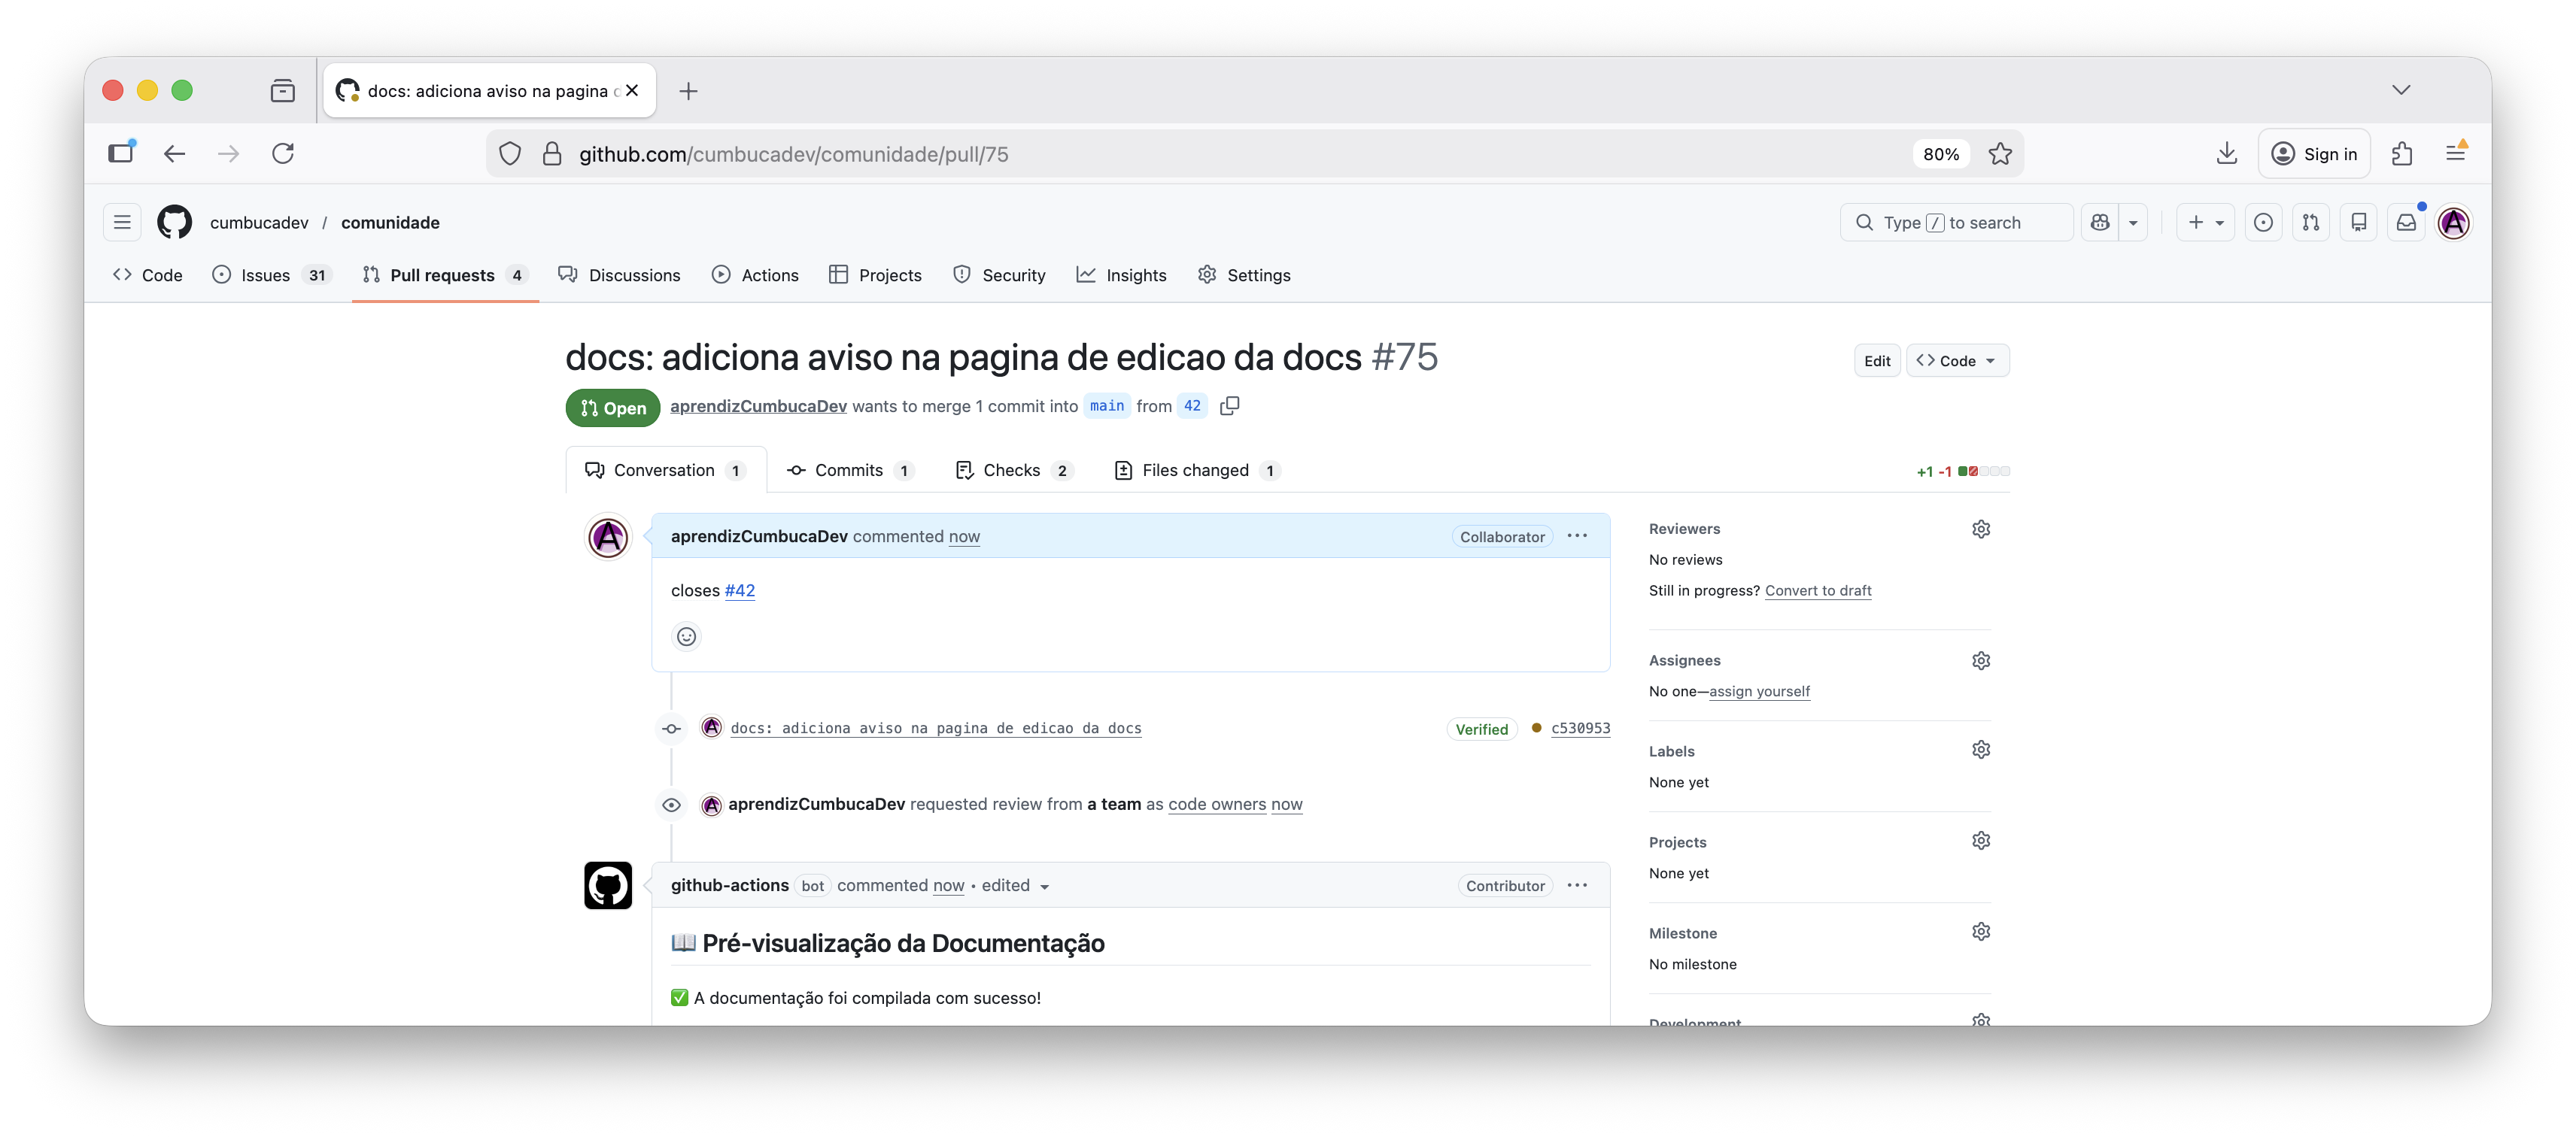Open options menu on github-actions comment

coord(1577,885)
